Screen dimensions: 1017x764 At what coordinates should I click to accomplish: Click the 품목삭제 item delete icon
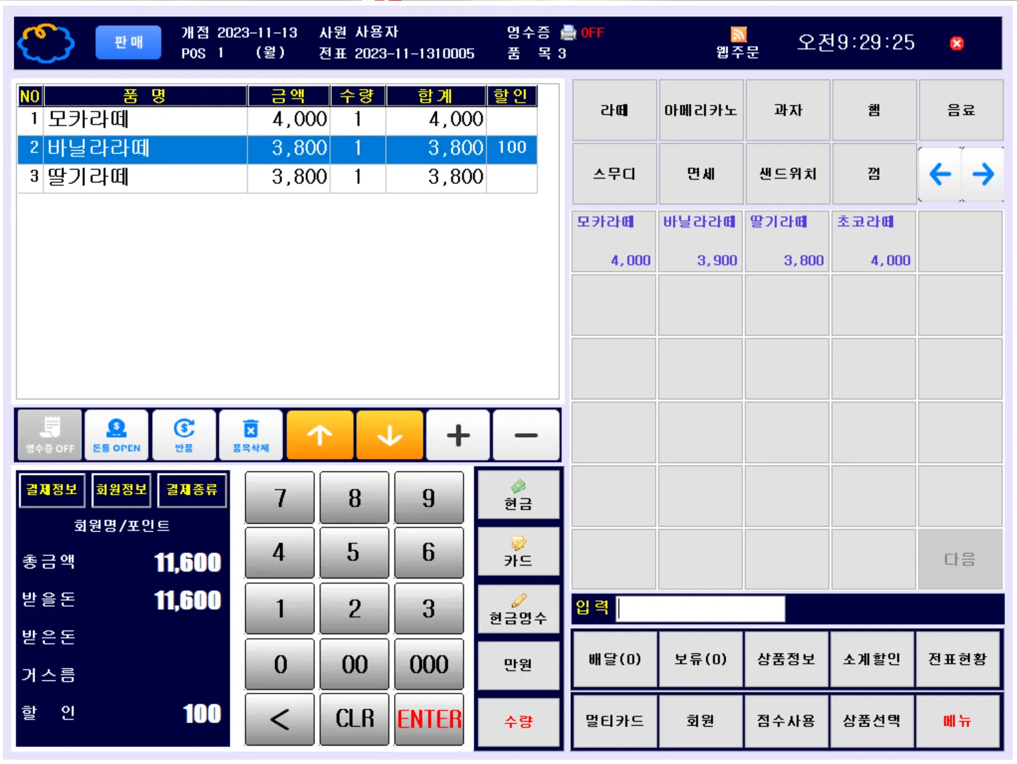[251, 434]
